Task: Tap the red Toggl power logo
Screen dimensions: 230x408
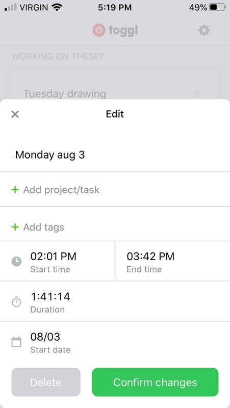Action: click(99, 31)
